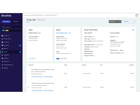
Task: Click the Sales Dashboard icon
Action: point(2,65)
